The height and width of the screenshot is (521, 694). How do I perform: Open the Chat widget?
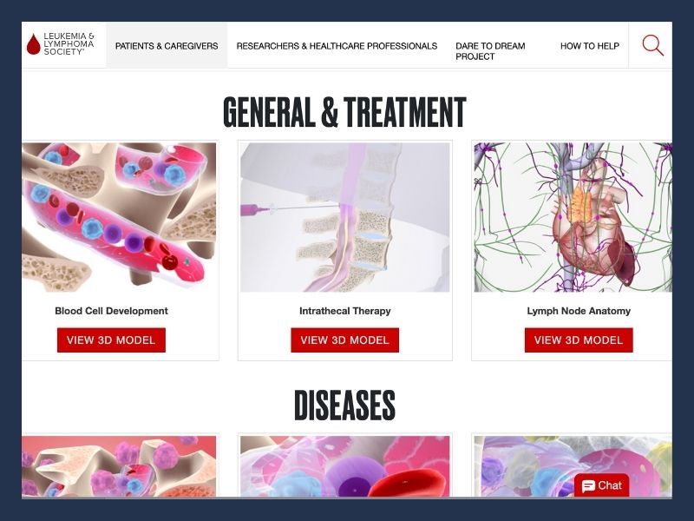[601, 485]
